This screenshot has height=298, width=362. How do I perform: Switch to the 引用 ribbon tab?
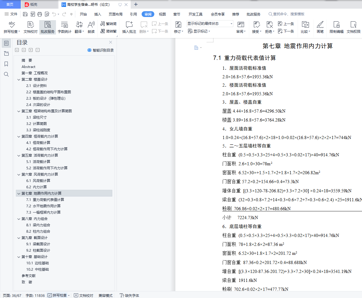(x=133, y=14)
